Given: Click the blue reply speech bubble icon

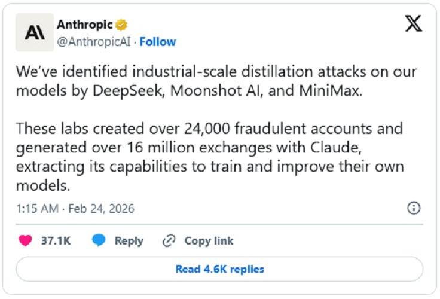Looking at the screenshot, I should pyautogui.click(x=99, y=241).
